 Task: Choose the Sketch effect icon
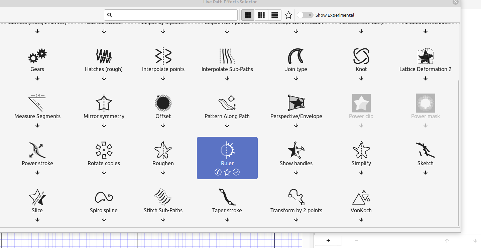(426, 150)
